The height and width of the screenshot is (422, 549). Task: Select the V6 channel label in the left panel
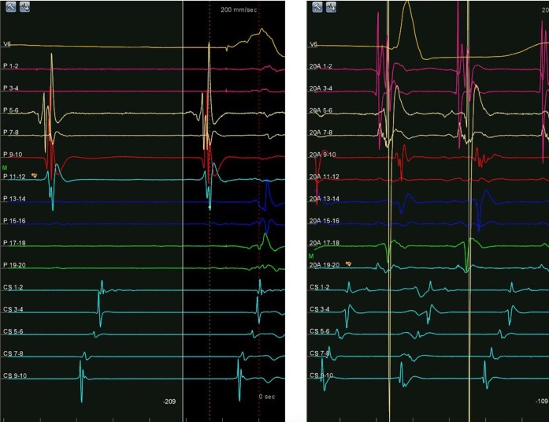7,44
